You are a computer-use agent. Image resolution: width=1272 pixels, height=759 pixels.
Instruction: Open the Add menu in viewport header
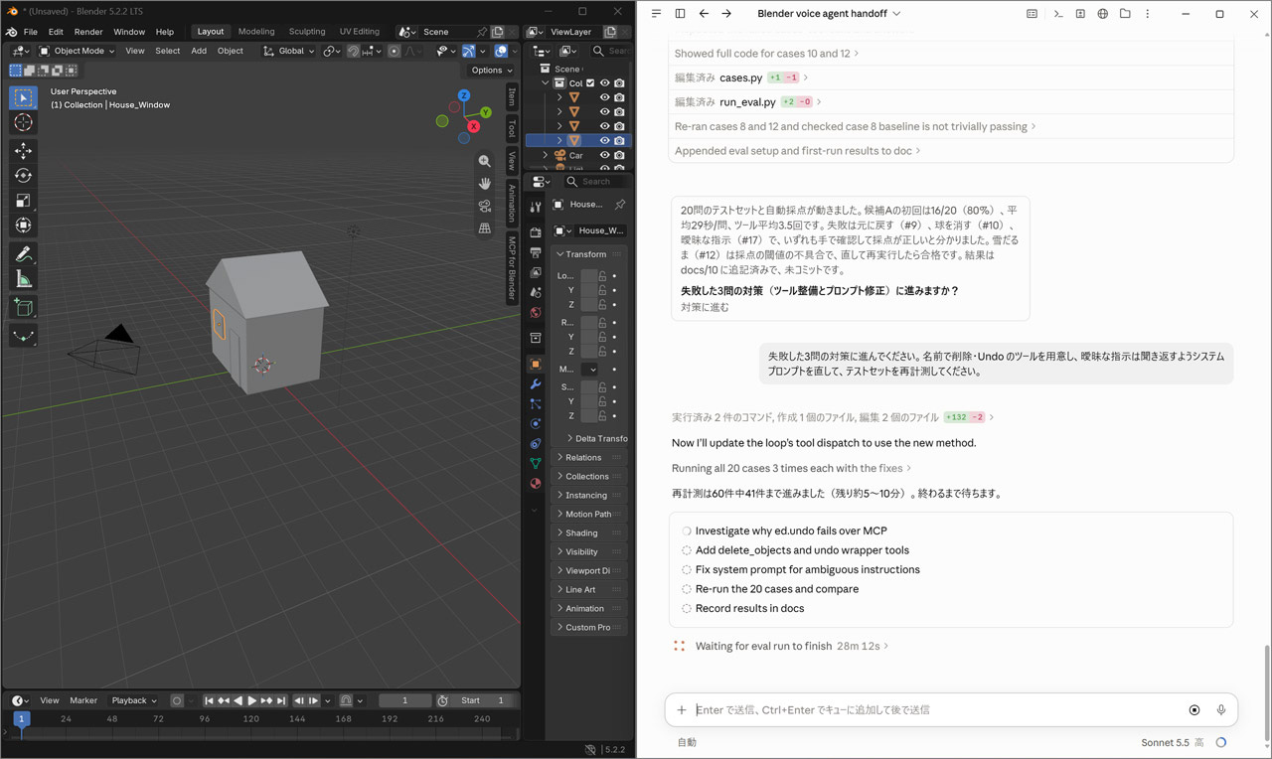tap(199, 51)
